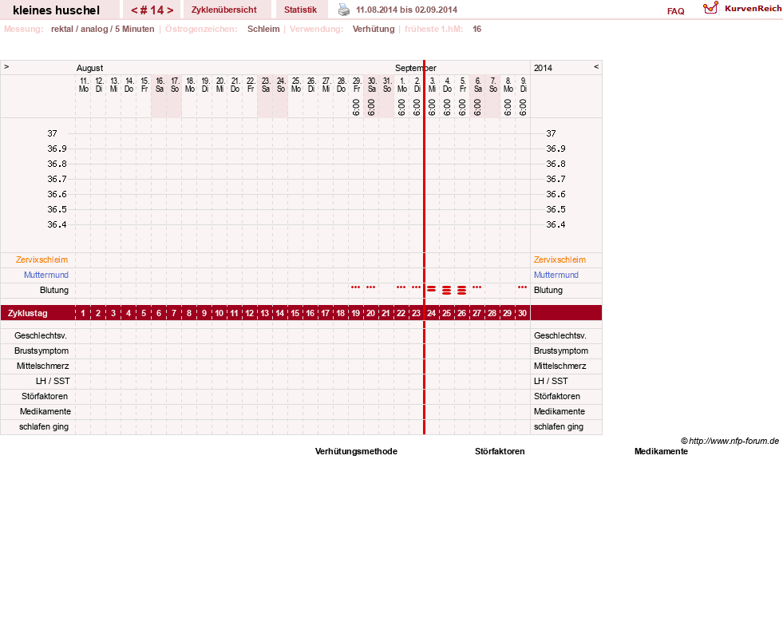Viewport: 783px width, 626px height.
Task: Click the medium bleeding symbol on cycle day 24
Action: tap(432, 289)
